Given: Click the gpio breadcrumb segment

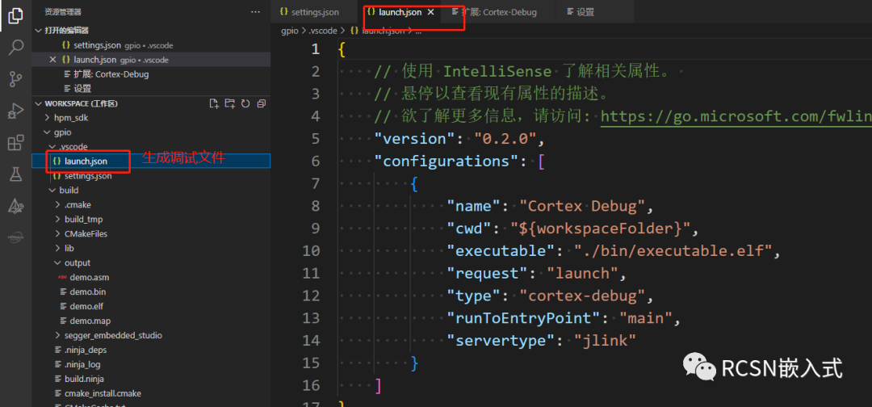Looking at the screenshot, I should pos(291,31).
